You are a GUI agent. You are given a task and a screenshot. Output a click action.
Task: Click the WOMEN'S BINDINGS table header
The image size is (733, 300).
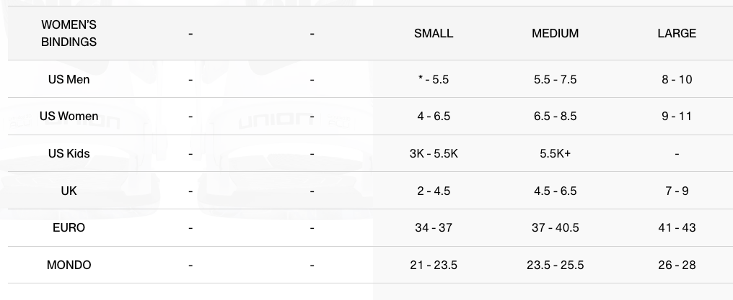[69, 33]
